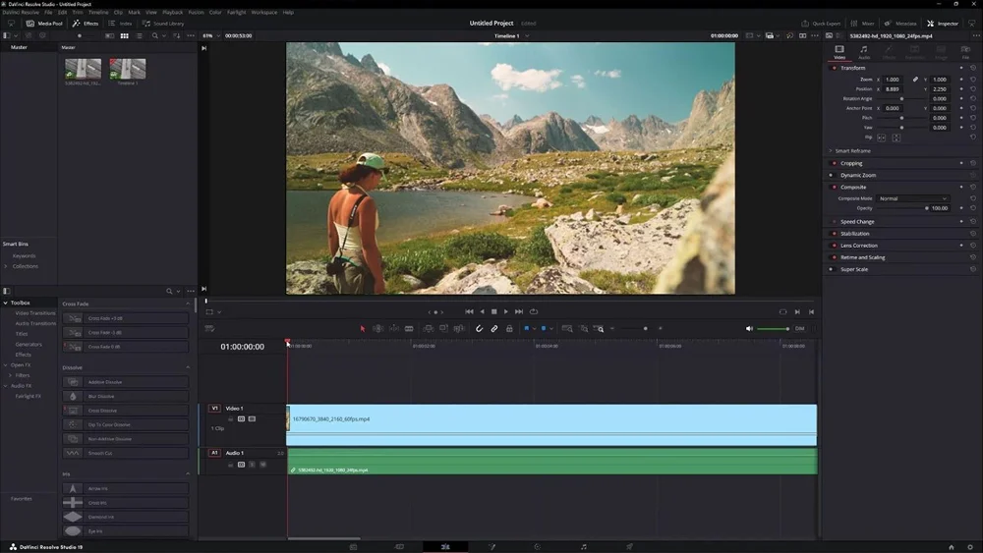
Task: Click Full Extent Zoom icon
Action: [567, 329]
